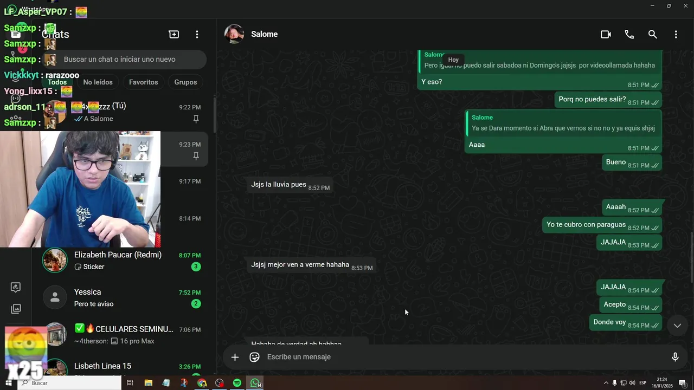Start a video call with Salome

(606, 34)
